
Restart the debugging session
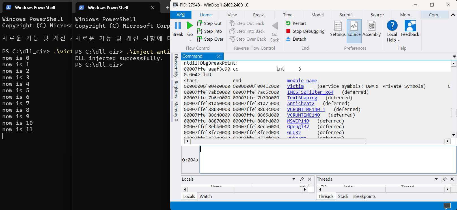pos(296,23)
